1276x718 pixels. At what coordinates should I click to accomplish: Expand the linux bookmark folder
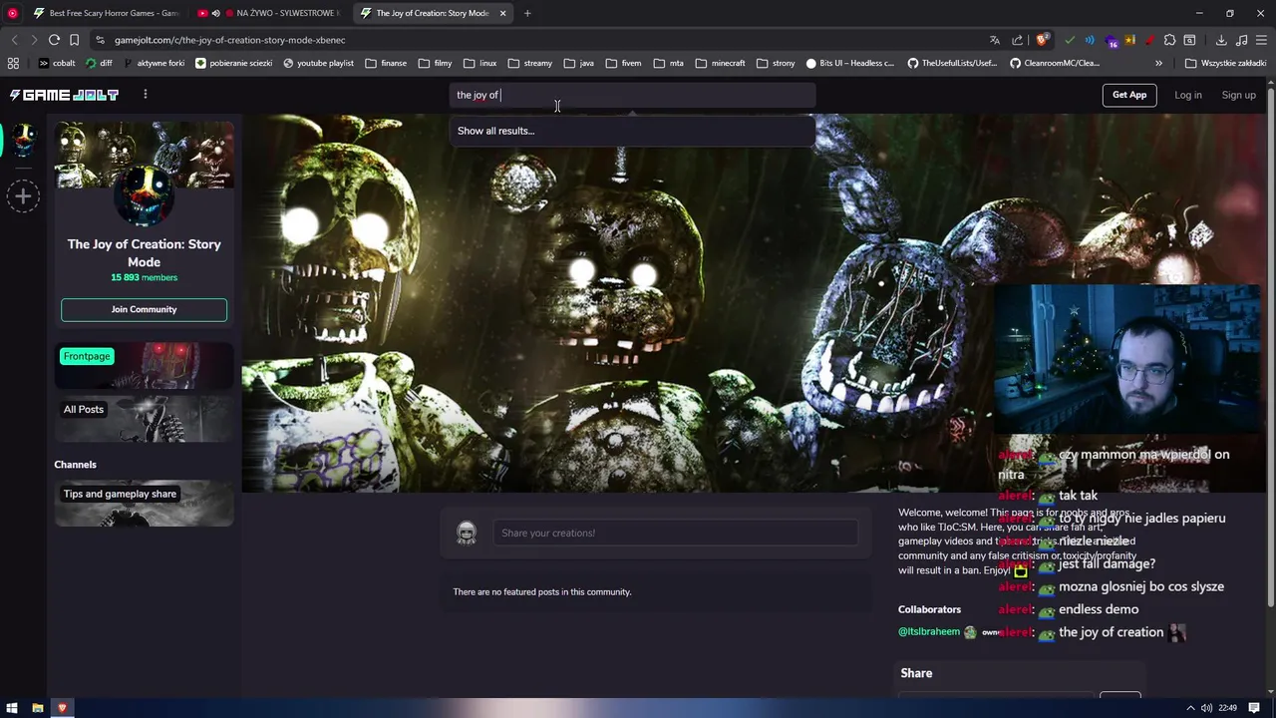tap(479, 63)
